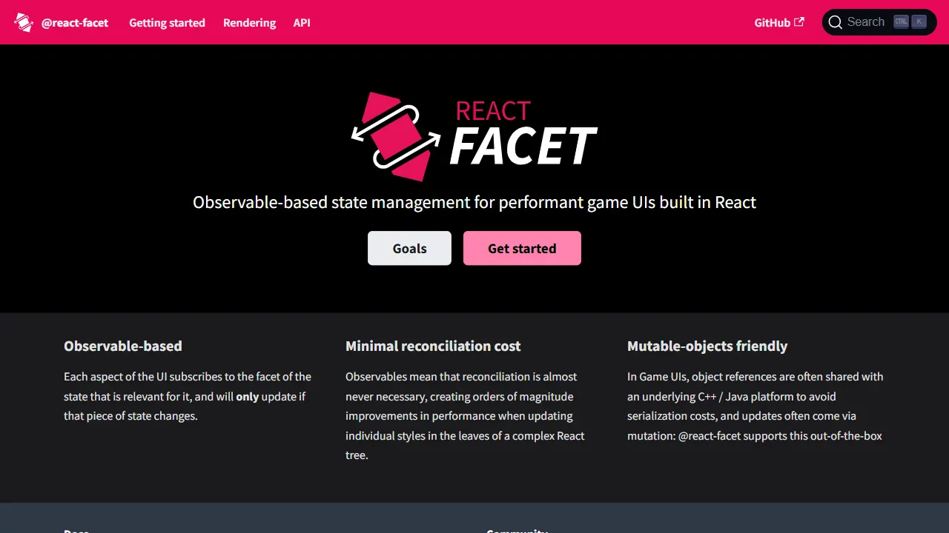
Task: Open the API navbar item
Action: [x=302, y=22]
